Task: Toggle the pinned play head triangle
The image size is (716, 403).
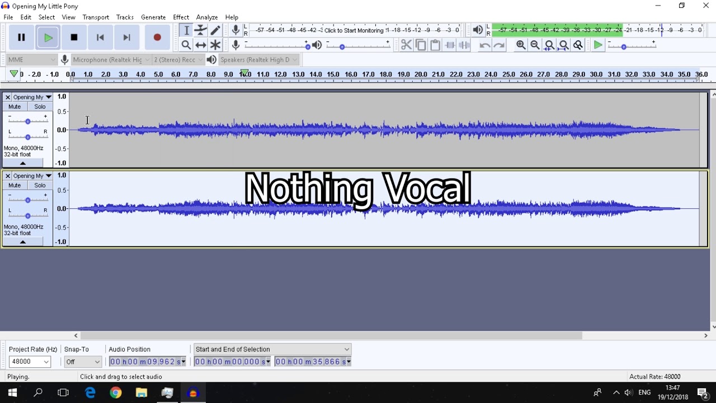Action: [x=14, y=74]
